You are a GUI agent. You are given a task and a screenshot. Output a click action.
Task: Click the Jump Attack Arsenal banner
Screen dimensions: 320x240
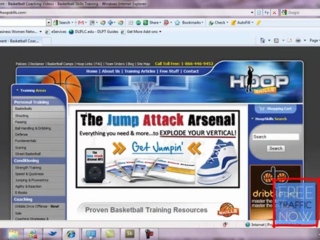click(158, 149)
